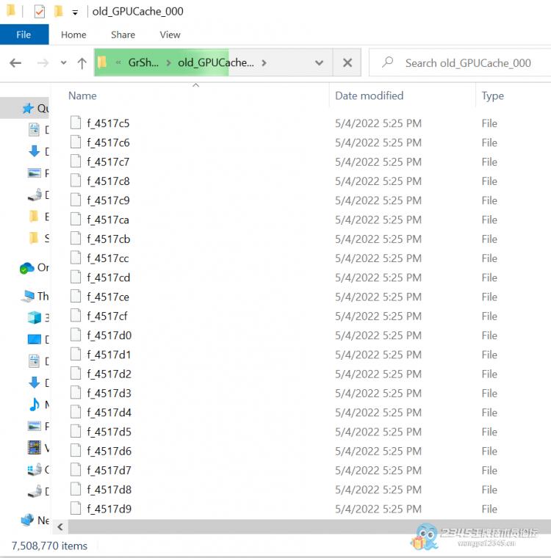Select file f_4517c8
Image resolution: width=551 pixels, height=558 pixels.
[x=108, y=181]
